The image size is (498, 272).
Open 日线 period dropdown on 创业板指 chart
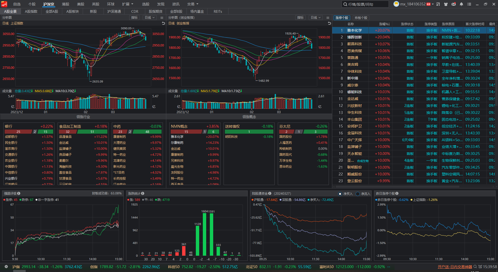click(316, 18)
